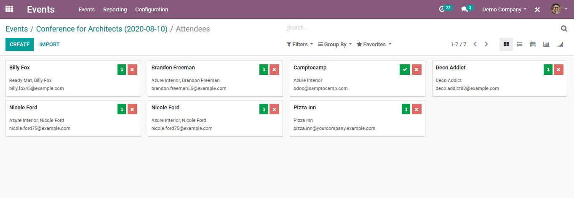Go to Conference for Architects breadcrumb
Image resolution: width=574 pixels, height=198 pixels.
tap(102, 29)
